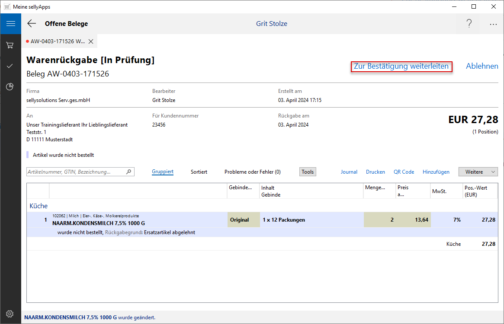Open the hamburger navigation menu
This screenshot has height=324, width=504.
pos(10,24)
